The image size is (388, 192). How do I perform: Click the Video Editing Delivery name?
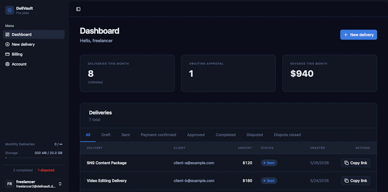click(x=107, y=181)
